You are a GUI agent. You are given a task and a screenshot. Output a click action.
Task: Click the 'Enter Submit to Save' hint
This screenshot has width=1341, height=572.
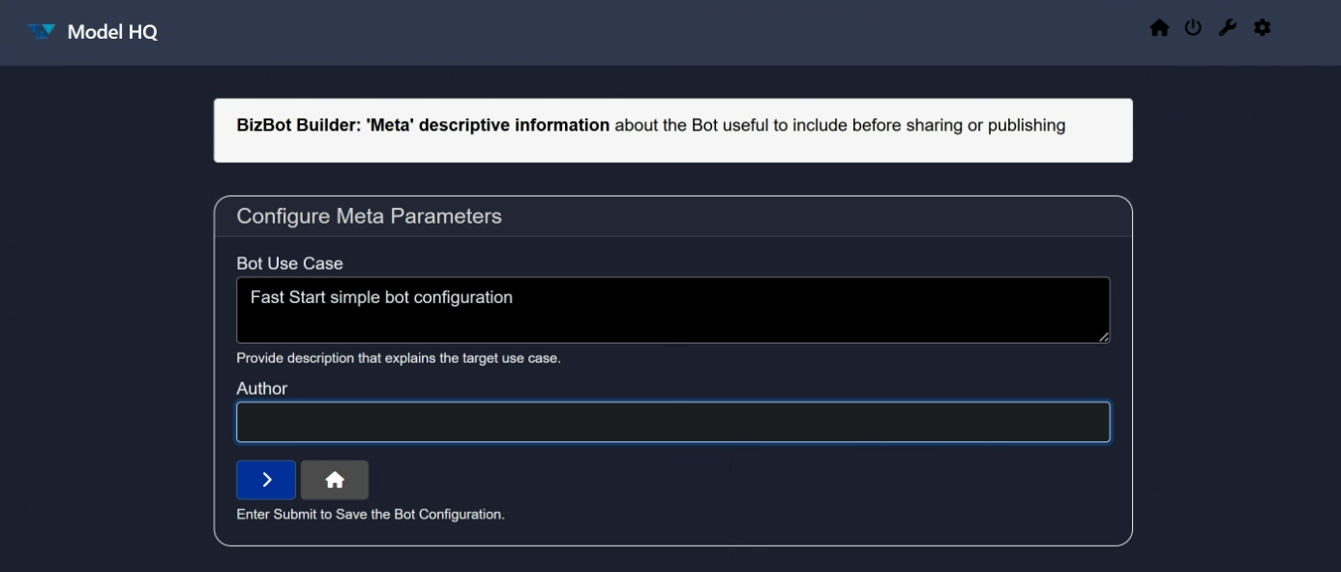(370, 514)
